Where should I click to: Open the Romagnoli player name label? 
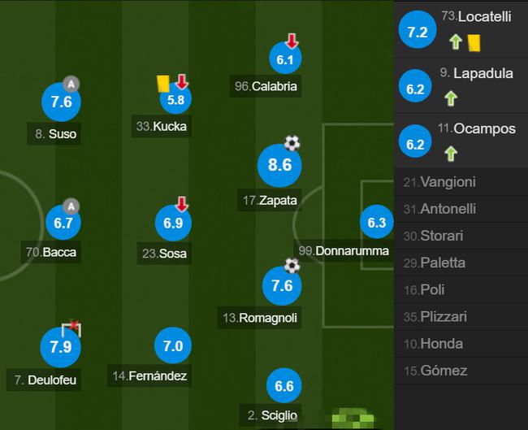click(x=260, y=318)
